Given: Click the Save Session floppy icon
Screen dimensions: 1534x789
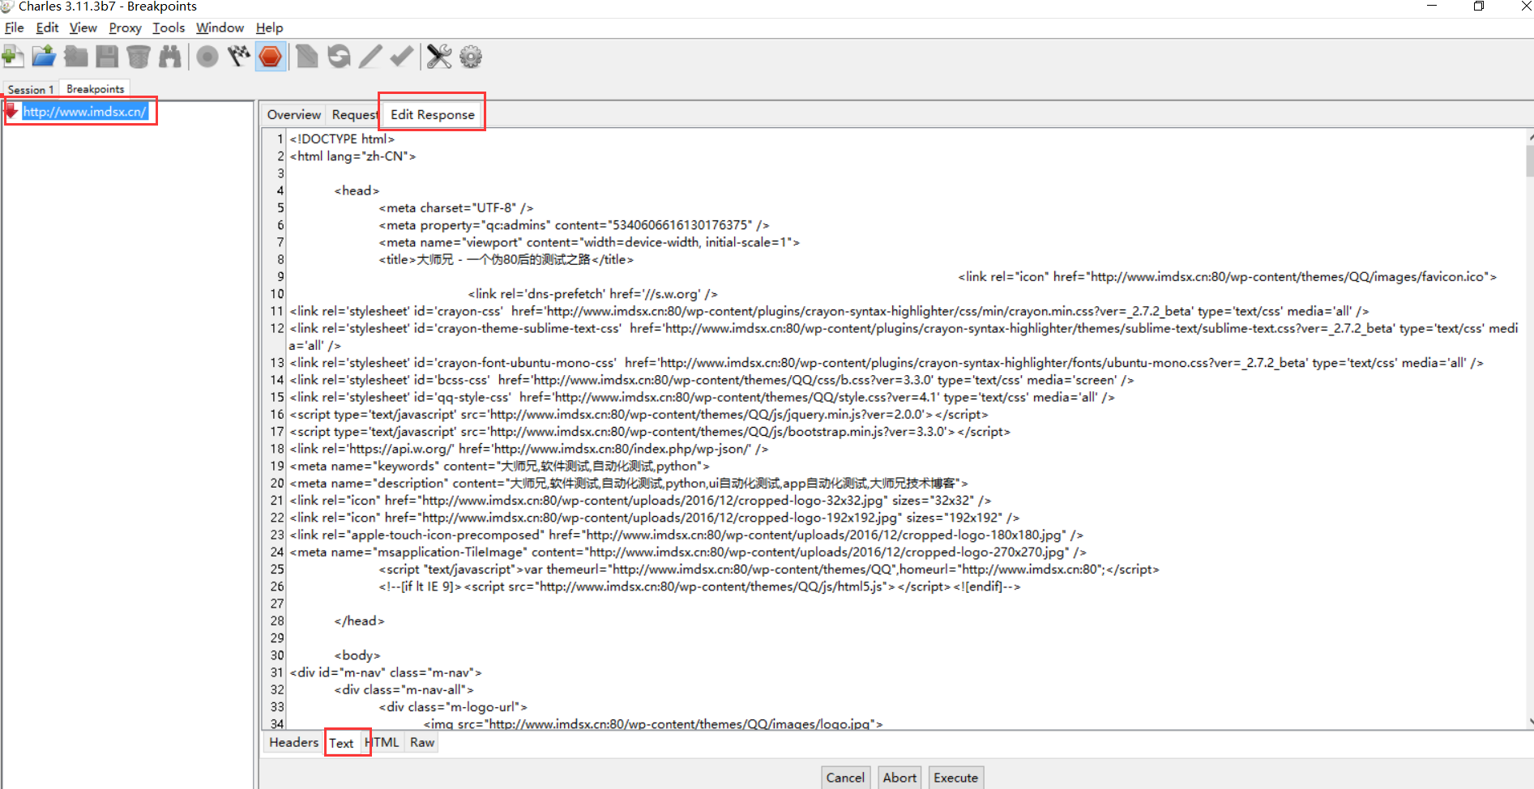Looking at the screenshot, I should (x=107, y=57).
